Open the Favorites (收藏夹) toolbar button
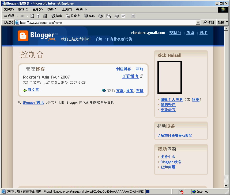Viewport: 230px width, 195px height. click(73, 16)
